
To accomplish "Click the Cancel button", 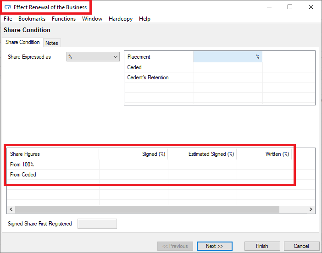I will click(301, 246).
